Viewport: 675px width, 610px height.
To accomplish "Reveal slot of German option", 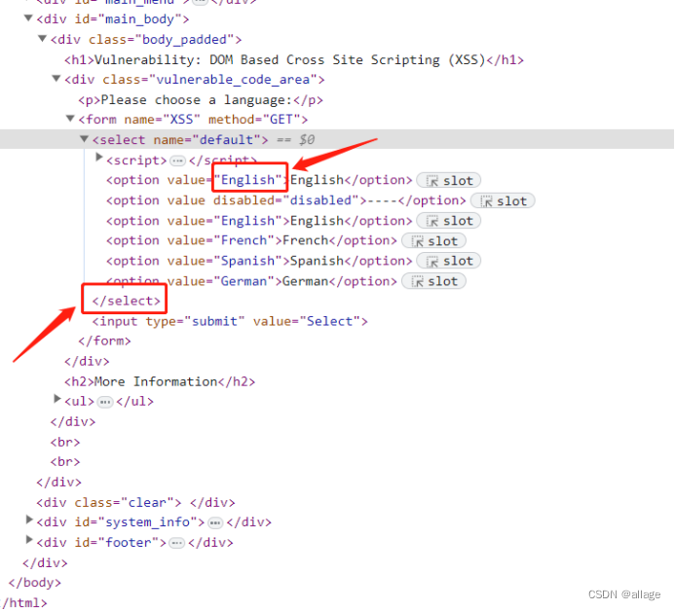I will point(434,281).
